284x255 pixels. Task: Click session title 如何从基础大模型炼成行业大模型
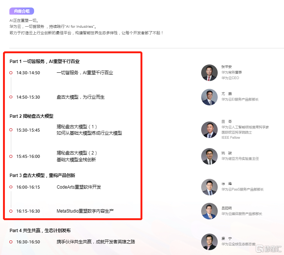tap(89, 133)
